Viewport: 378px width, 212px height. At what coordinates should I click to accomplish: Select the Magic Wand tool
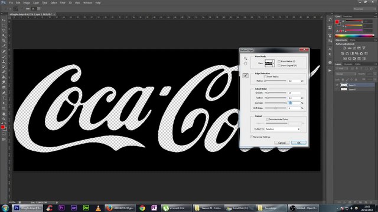coord(4,36)
